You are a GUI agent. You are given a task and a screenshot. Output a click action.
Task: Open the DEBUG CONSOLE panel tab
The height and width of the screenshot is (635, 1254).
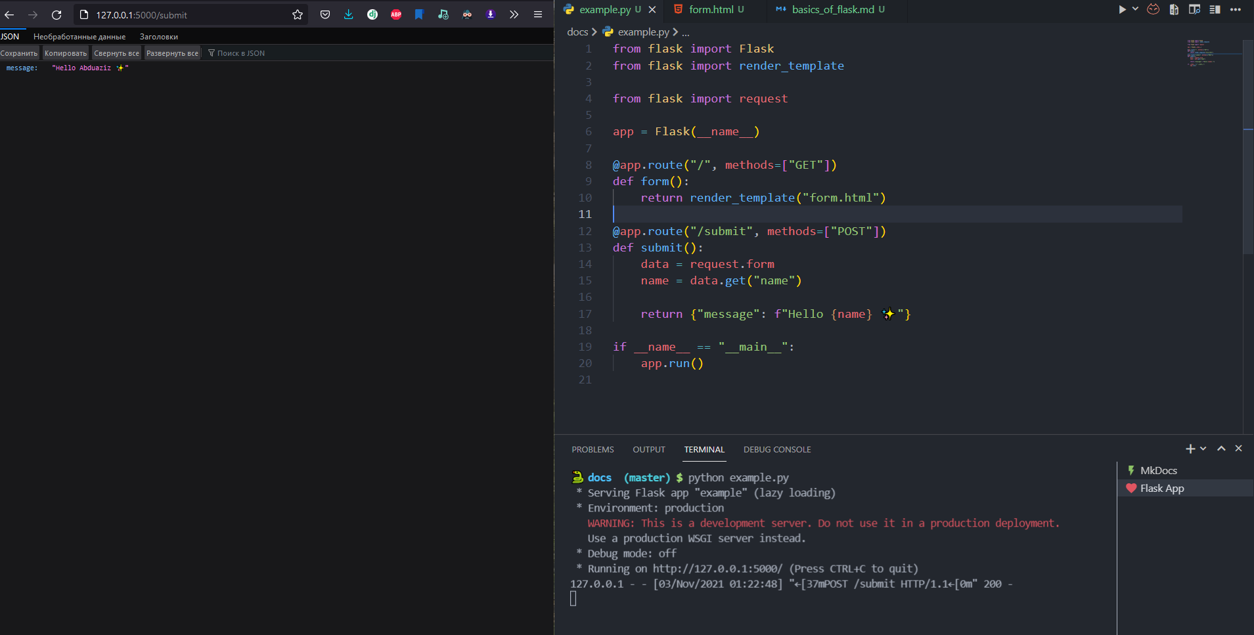pyautogui.click(x=777, y=449)
